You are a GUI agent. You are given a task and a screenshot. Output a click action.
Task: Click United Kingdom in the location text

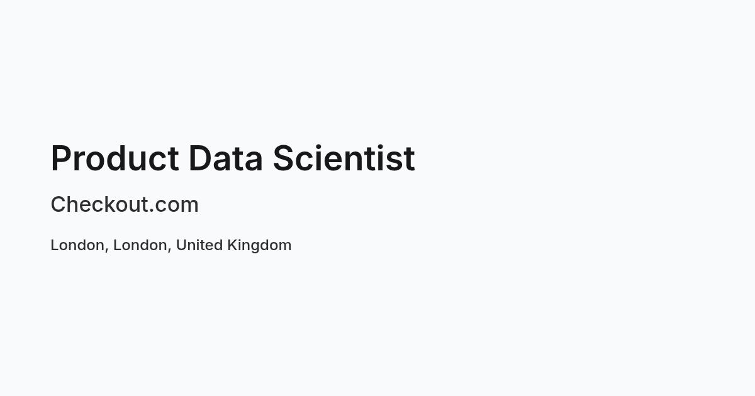[x=233, y=245]
